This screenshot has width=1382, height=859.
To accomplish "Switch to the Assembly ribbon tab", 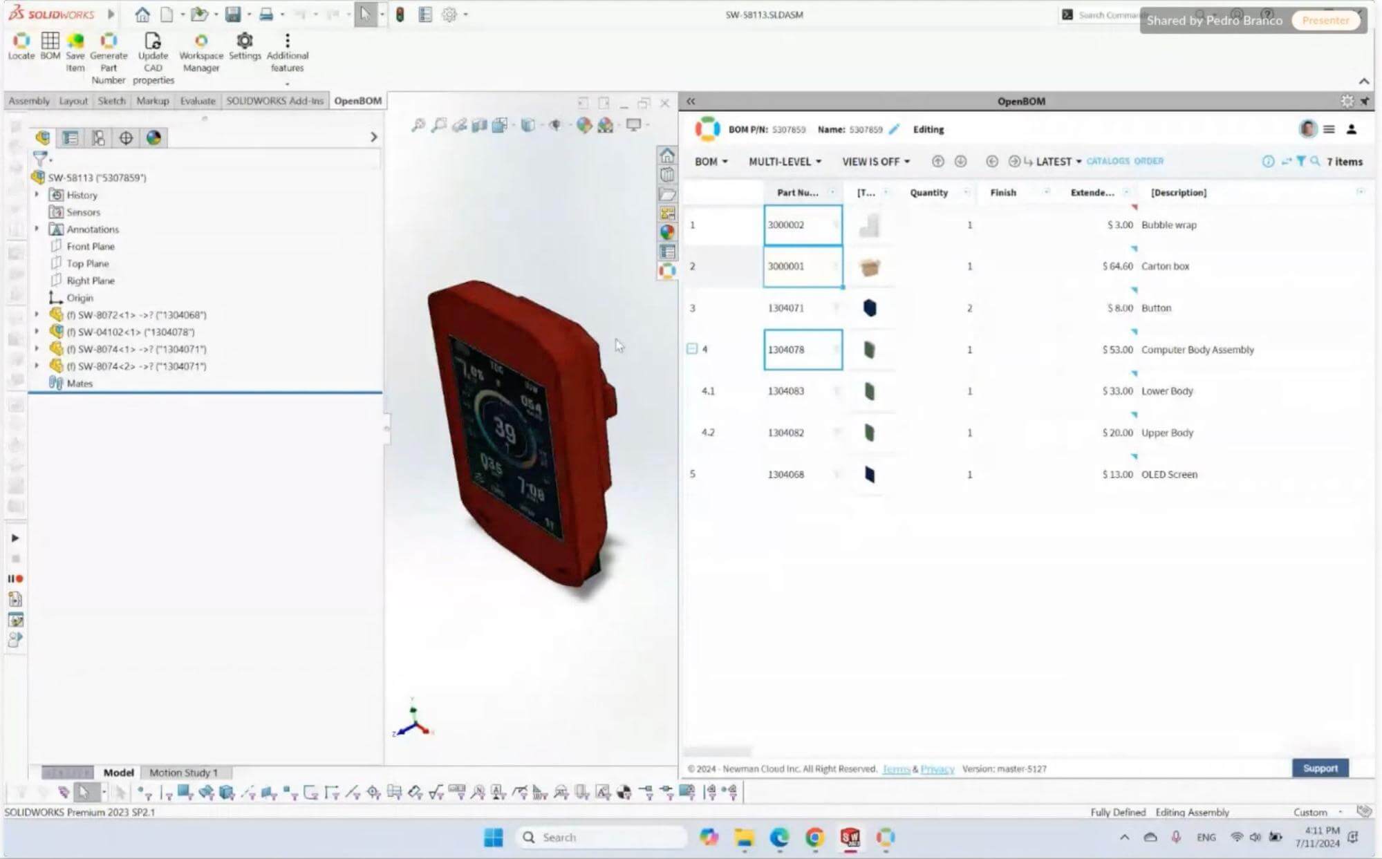I will click(x=29, y=101).
